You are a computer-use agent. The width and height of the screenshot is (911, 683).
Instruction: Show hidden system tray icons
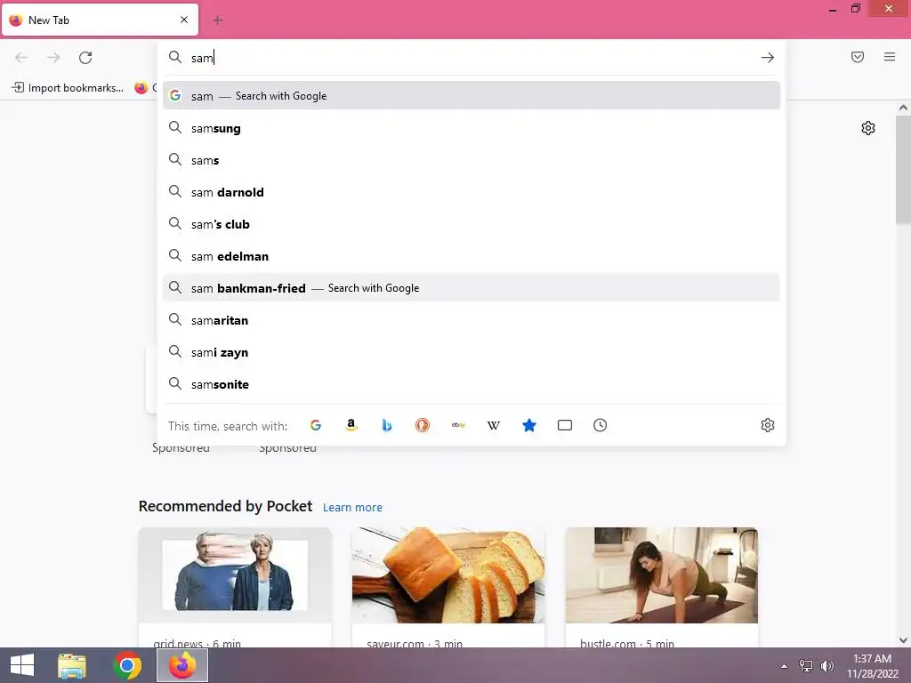click(x=785, y=666)
